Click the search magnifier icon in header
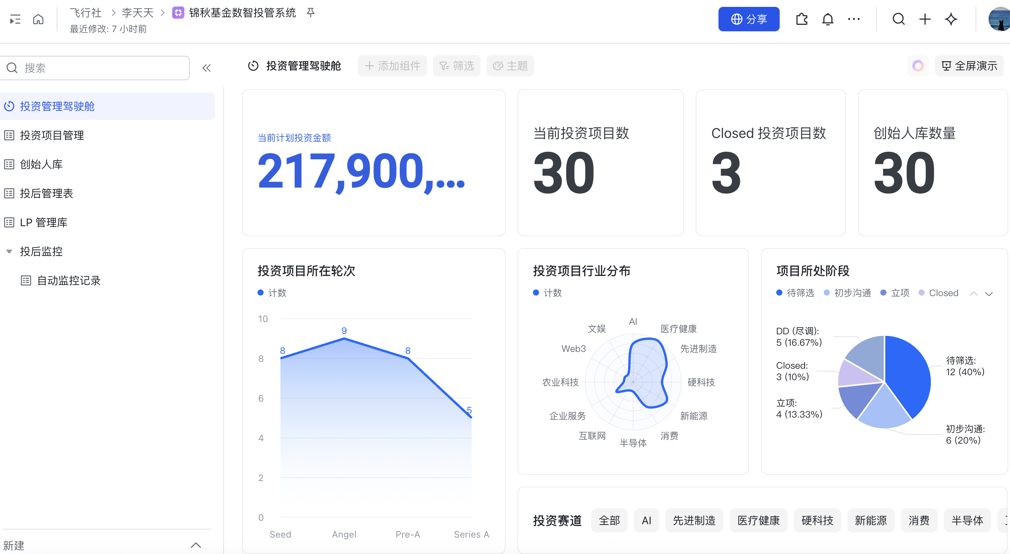The image size is (1010, 554). coord(898,19)
